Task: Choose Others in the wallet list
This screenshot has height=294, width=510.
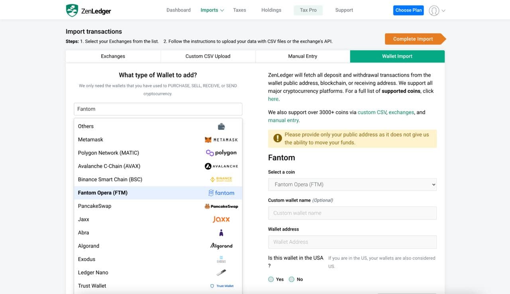Action: tap(158, 126)
